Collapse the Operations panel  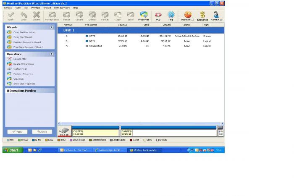tap(52, 54)
